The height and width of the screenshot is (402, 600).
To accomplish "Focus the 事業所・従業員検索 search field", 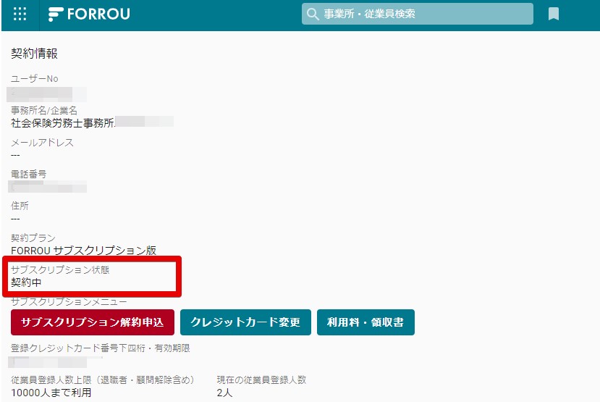I will click(417, 14).
